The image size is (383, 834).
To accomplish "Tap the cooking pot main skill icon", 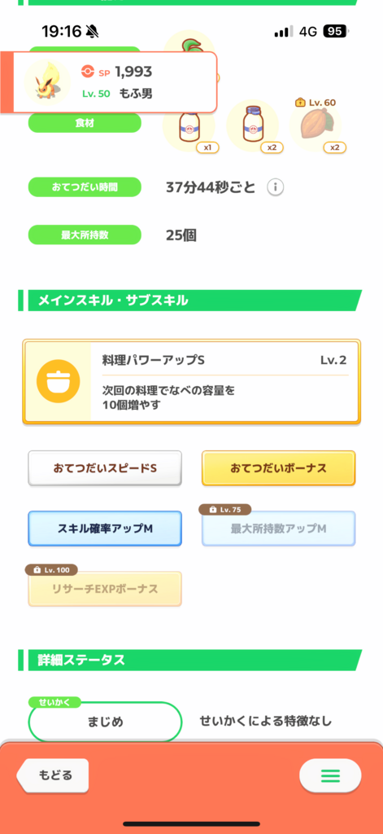I will click(x=59, y=381).
